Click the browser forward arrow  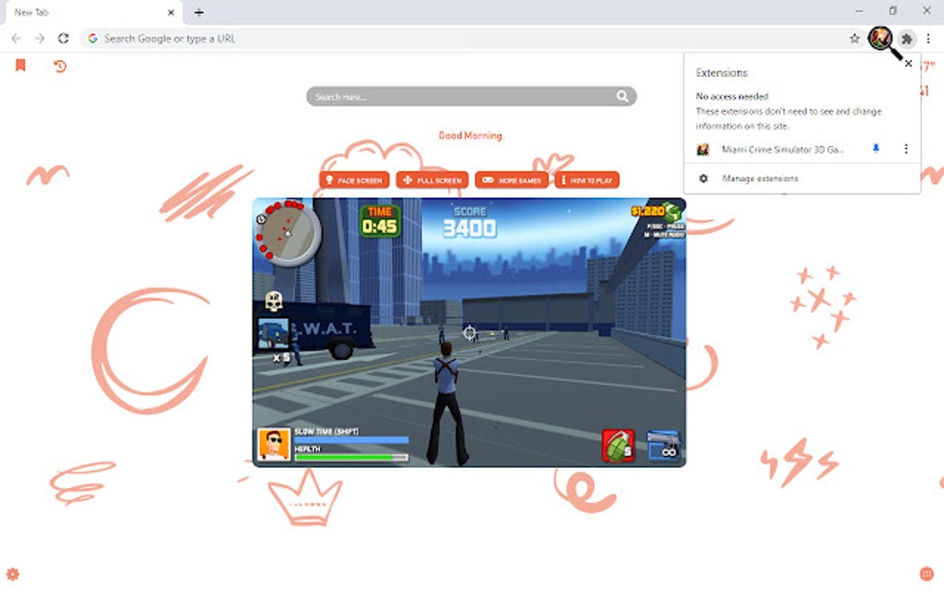40,39
